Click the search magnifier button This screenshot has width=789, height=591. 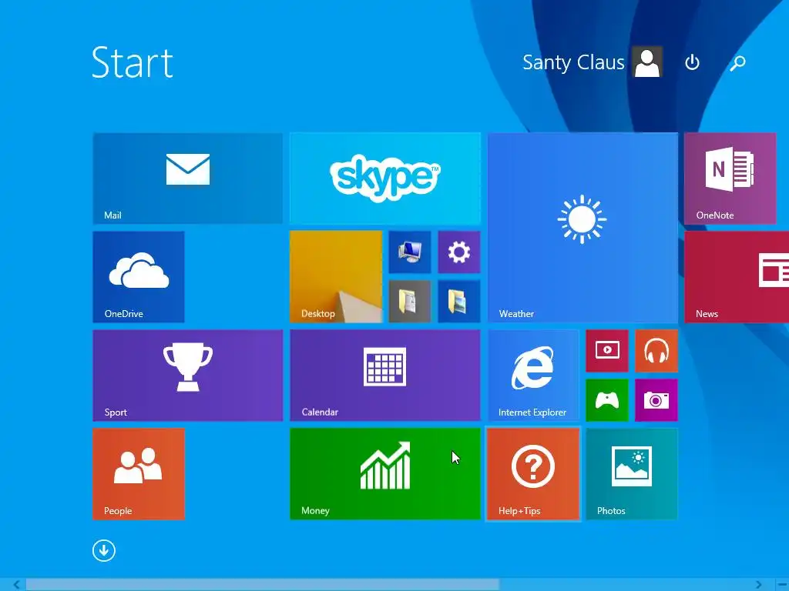737,63
